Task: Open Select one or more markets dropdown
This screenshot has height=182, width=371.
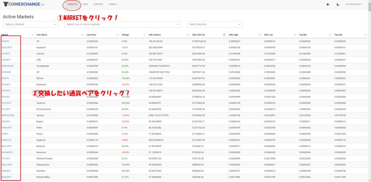Action: click(x=122, y=24)
